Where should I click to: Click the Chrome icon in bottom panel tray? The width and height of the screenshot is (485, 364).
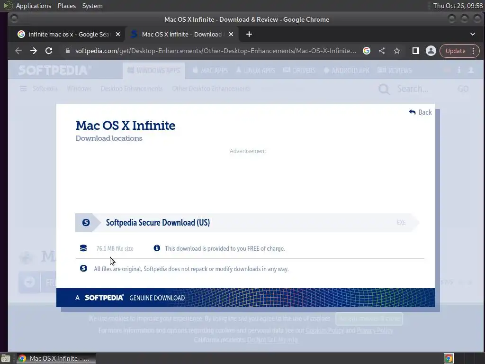click(x=449, y=358)
